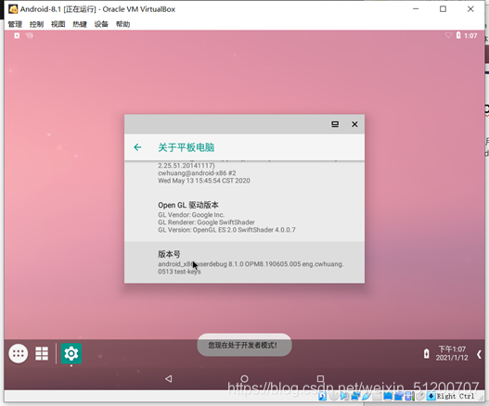The height and width of the screenshot is (406, 489).
Task: Close the Android settings window
Action: coord(354,124)
